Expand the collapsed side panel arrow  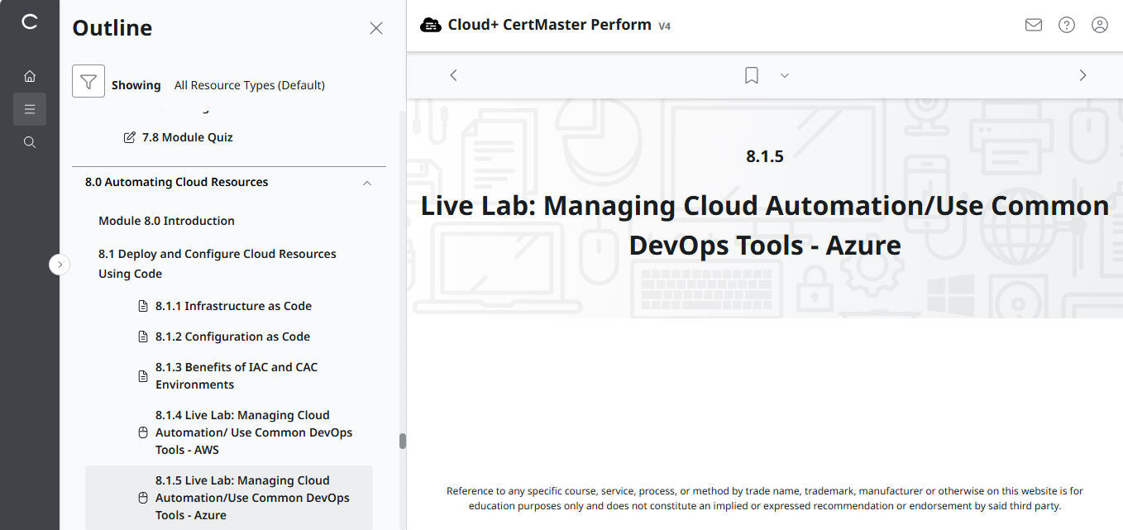pyautogui.click(x=60, y=264)
